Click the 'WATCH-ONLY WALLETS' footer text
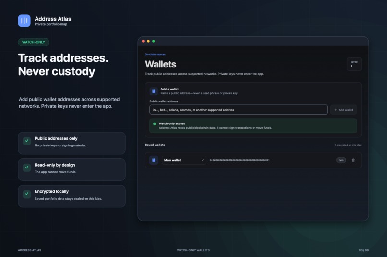Screen dimensions: 387x257 pyautogui.click(x=193, y=250)
